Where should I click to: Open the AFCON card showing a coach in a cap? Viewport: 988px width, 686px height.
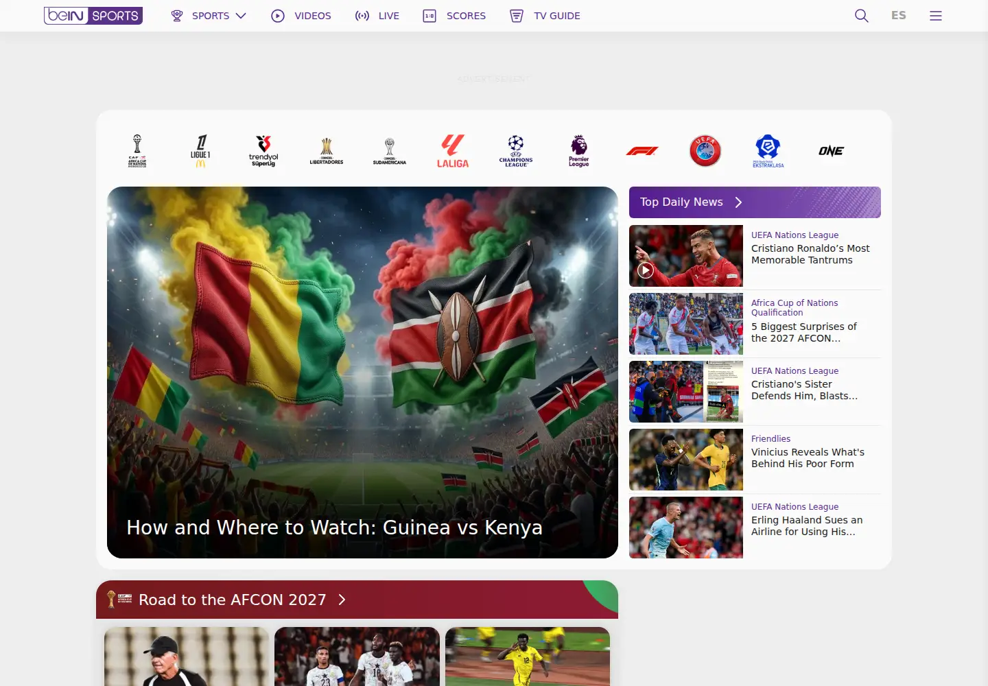coord(187,657)
